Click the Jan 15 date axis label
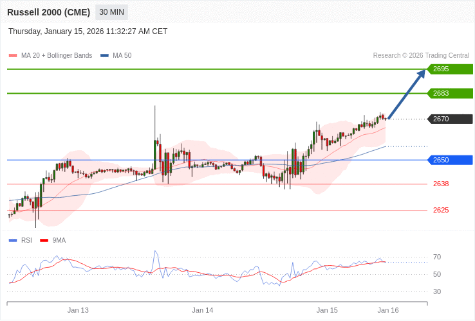The image size is (475, 321). (327, 310)
